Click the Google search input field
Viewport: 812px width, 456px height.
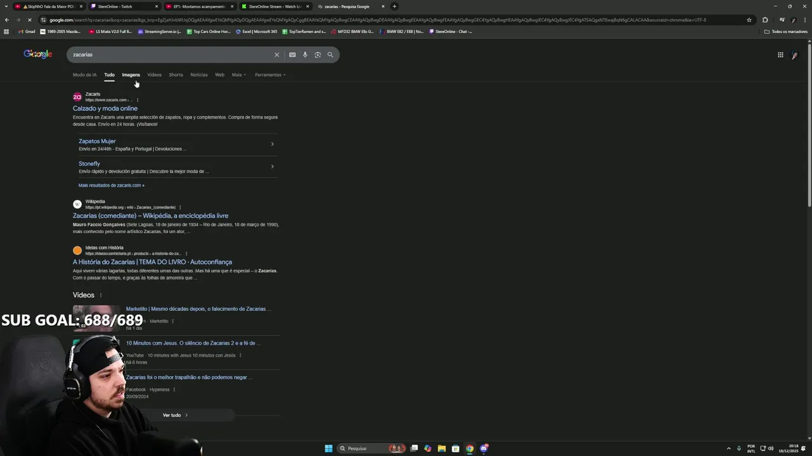[171, 54]
